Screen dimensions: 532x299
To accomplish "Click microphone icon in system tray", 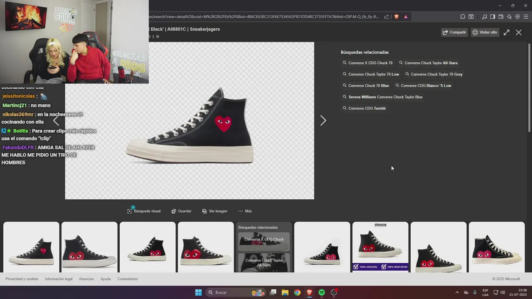I will coord(475,292).
